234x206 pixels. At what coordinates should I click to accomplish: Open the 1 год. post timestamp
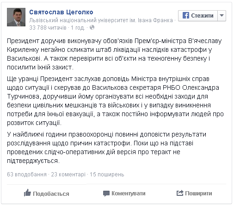[x=78, y=28]
